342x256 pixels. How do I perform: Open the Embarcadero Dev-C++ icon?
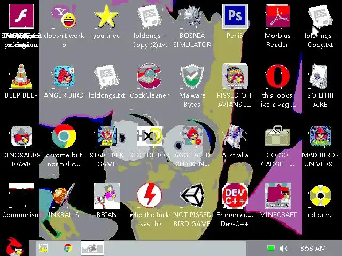235,195
